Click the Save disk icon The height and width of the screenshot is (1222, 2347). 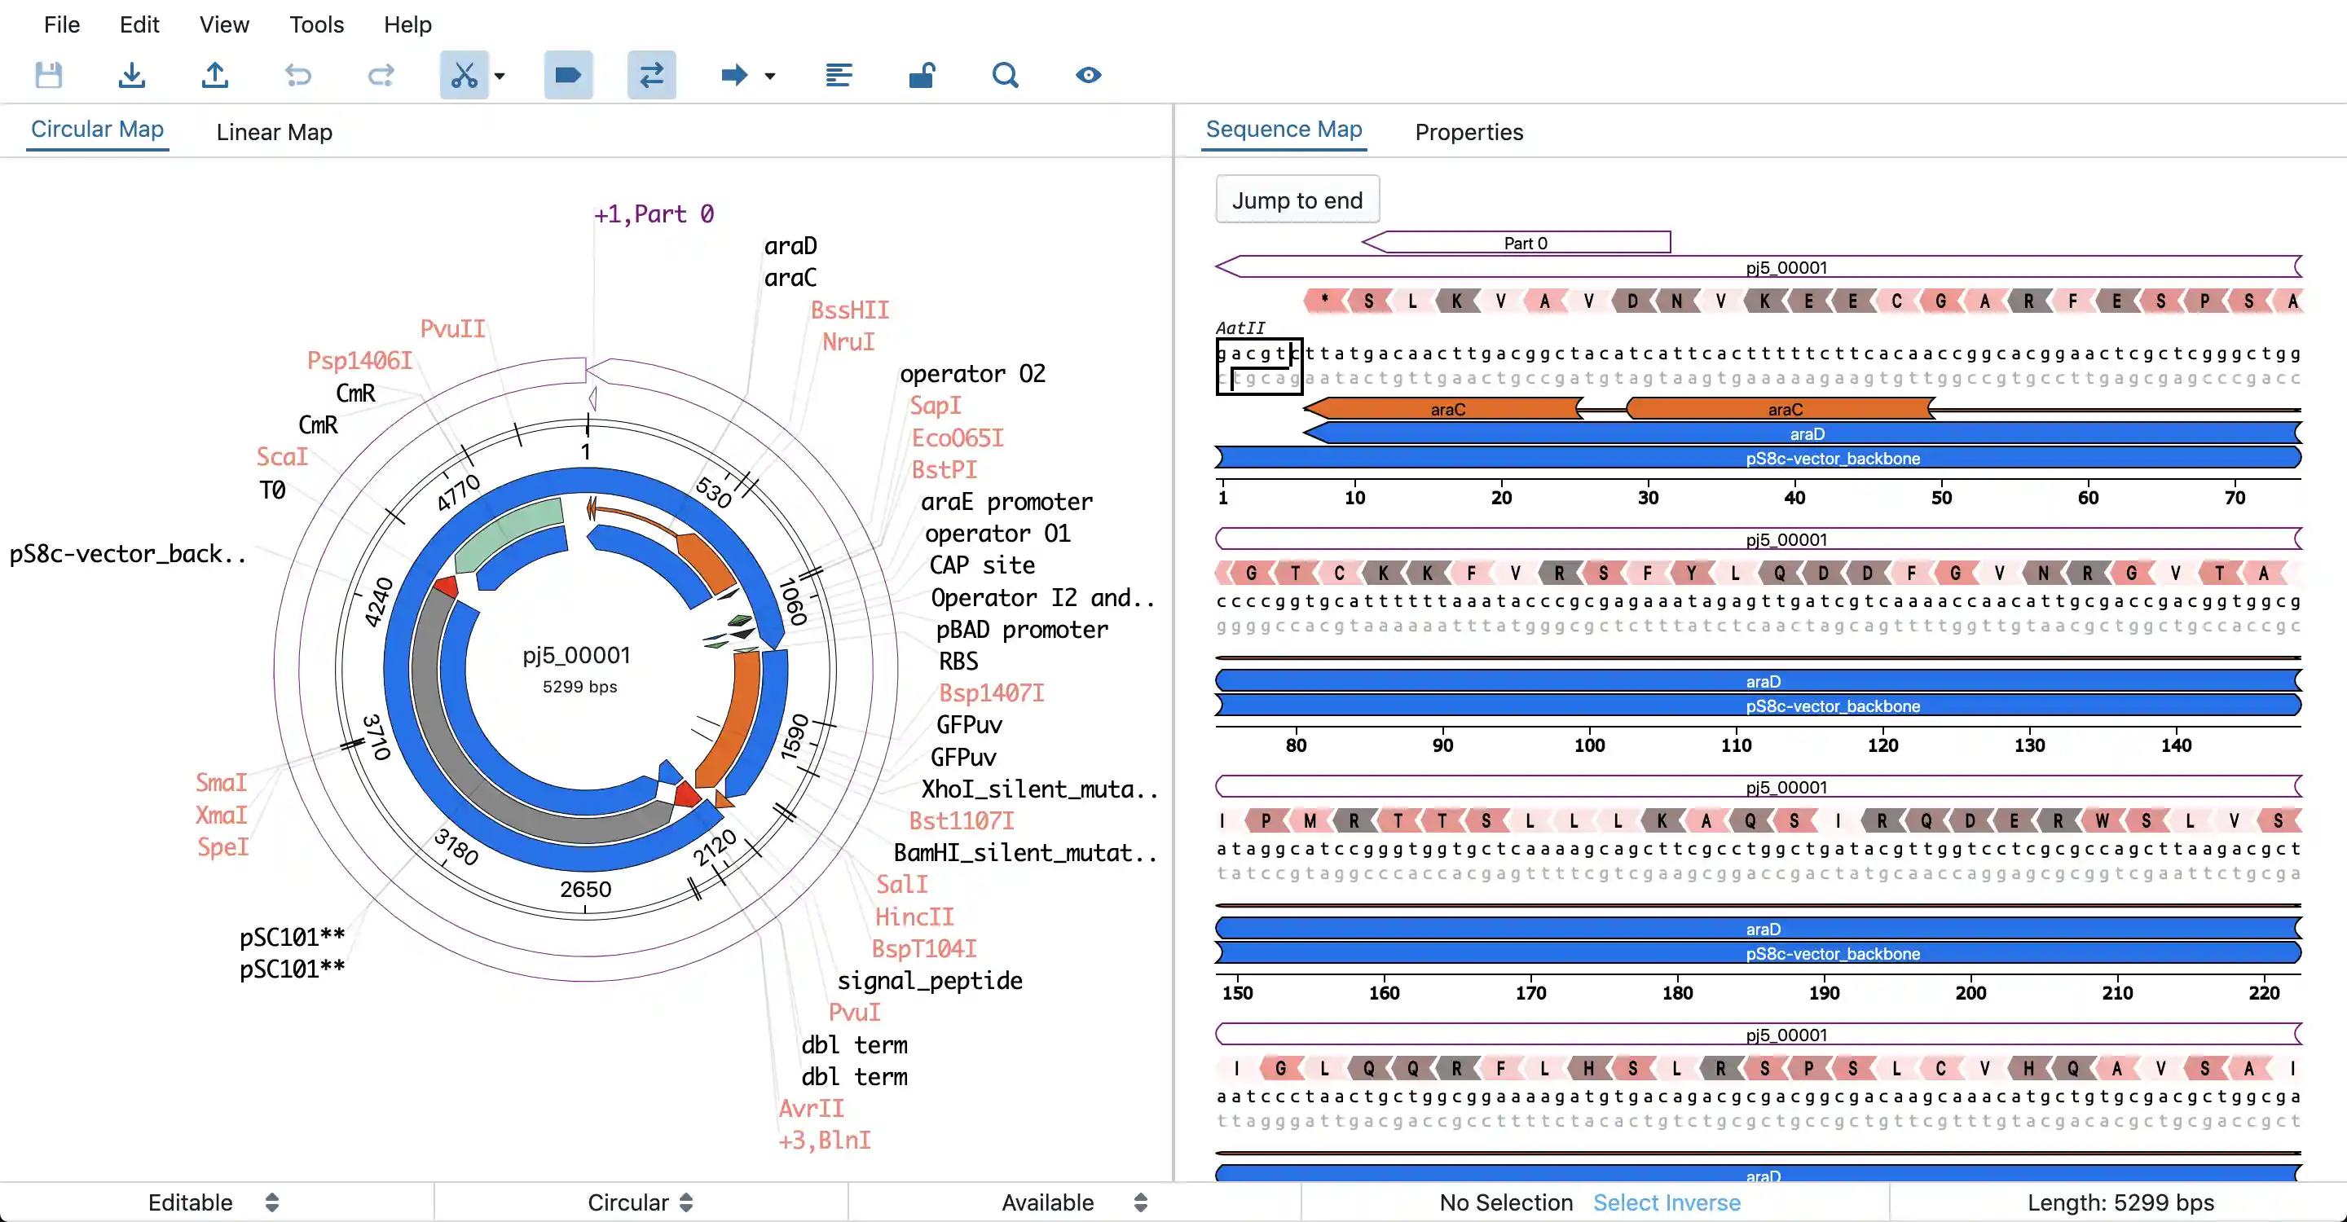[x=48, y=75]
